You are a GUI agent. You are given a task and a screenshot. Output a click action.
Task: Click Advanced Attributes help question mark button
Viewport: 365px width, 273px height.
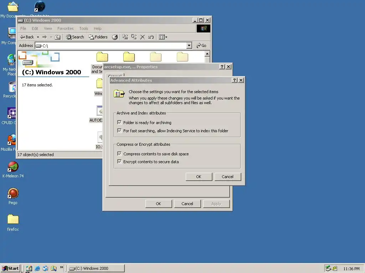tap(235, 80)
